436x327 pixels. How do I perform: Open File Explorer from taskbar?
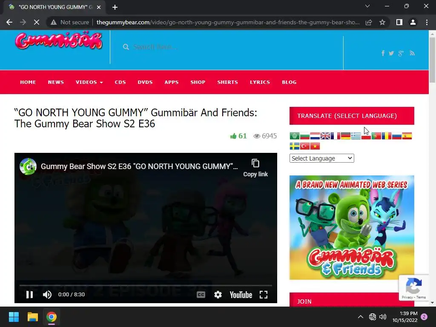point(32,317)
